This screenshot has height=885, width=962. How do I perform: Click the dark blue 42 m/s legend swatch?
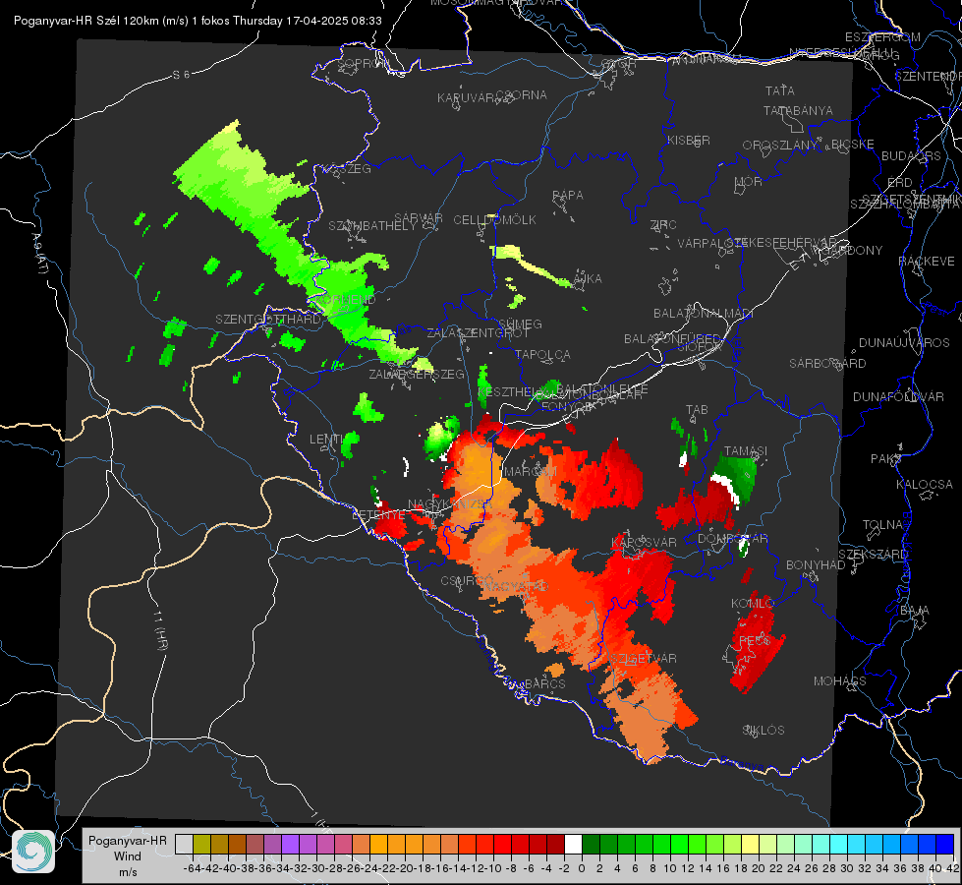(945, 845)
